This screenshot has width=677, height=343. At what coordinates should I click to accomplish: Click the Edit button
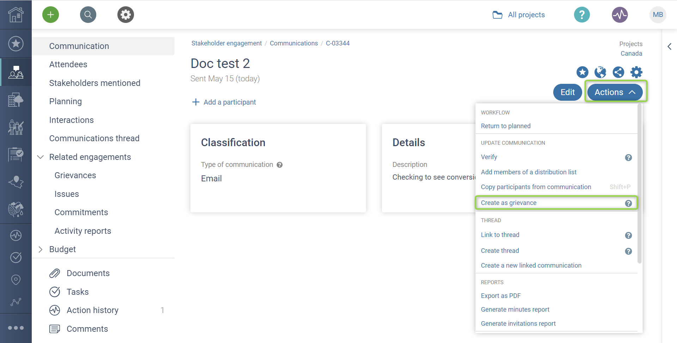pos(567,92)
